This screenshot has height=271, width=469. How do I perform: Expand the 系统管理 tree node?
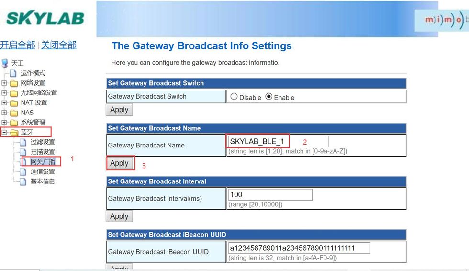tap(4, 123)
